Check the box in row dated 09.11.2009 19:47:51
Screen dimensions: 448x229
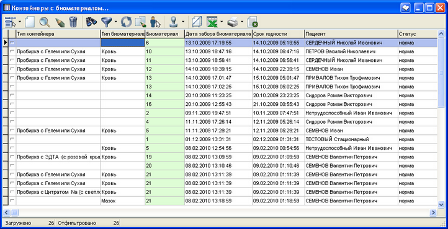(12, 113)
